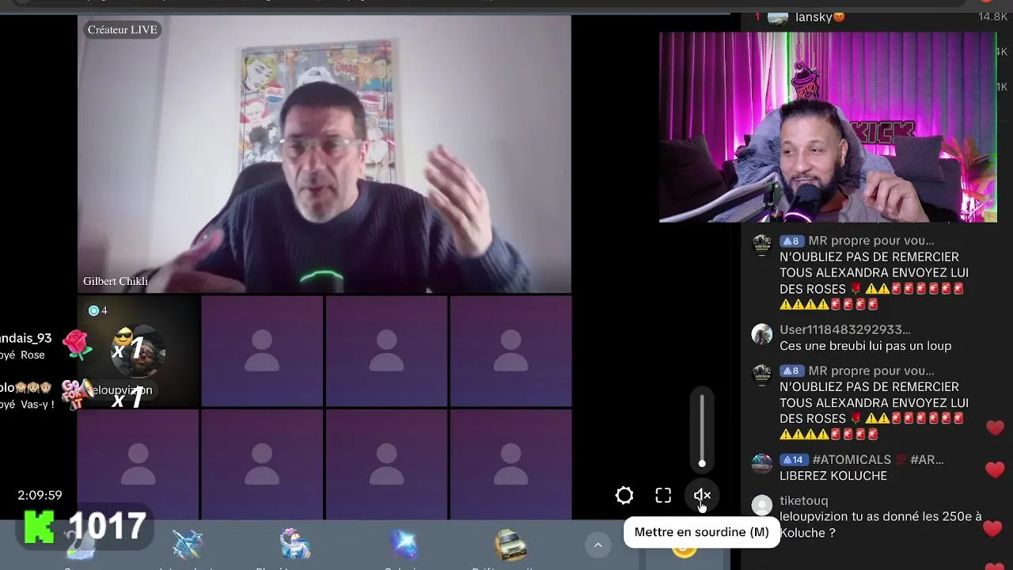The height and width of the screenshot is (570, 1013).
Task: Click the green Kick K logo
Action: tap(40, 527)
